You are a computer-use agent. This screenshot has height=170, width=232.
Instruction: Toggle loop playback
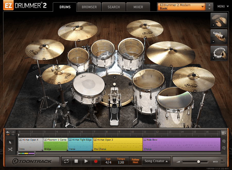[66, 161]
